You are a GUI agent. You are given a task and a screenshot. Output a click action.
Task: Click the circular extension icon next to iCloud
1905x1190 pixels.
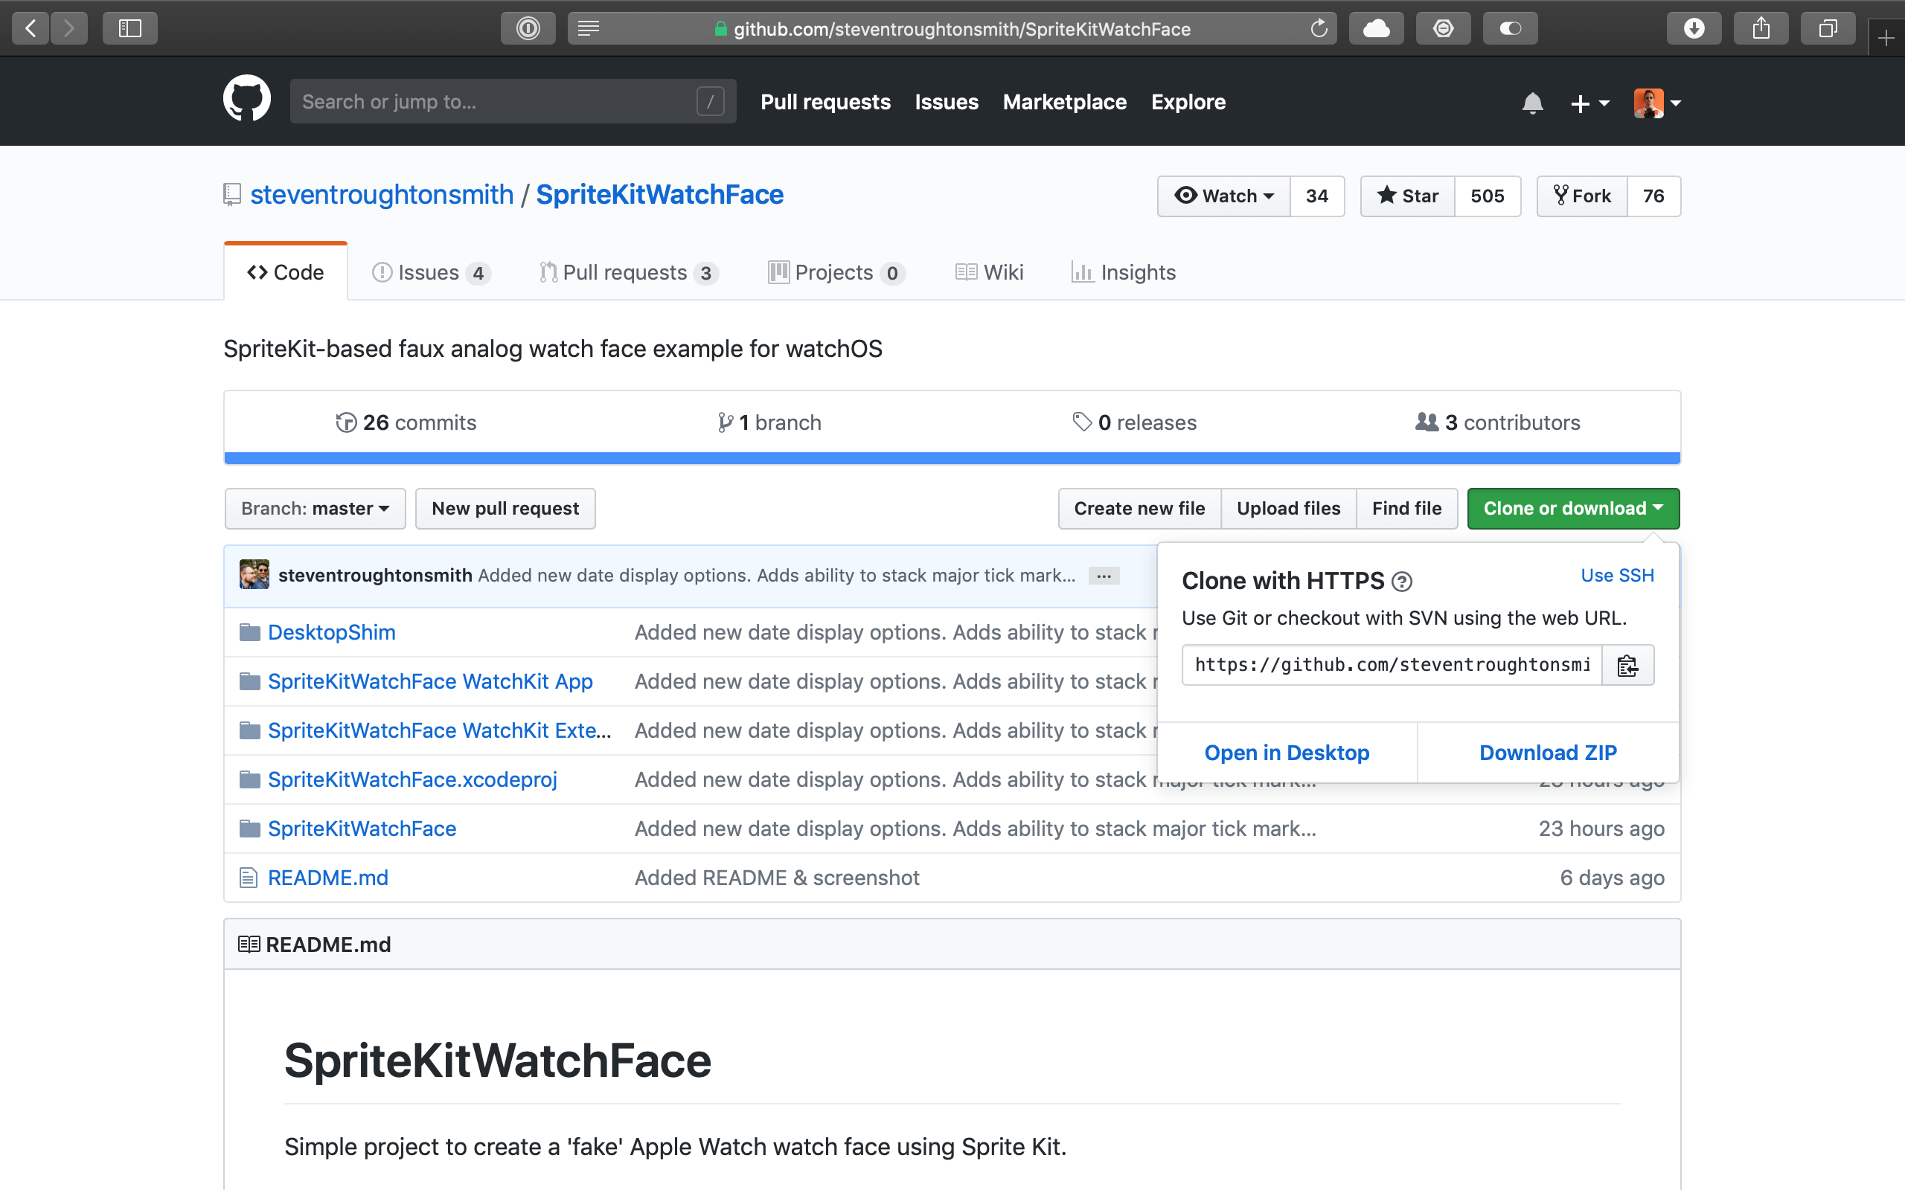tap(1443, 29)
